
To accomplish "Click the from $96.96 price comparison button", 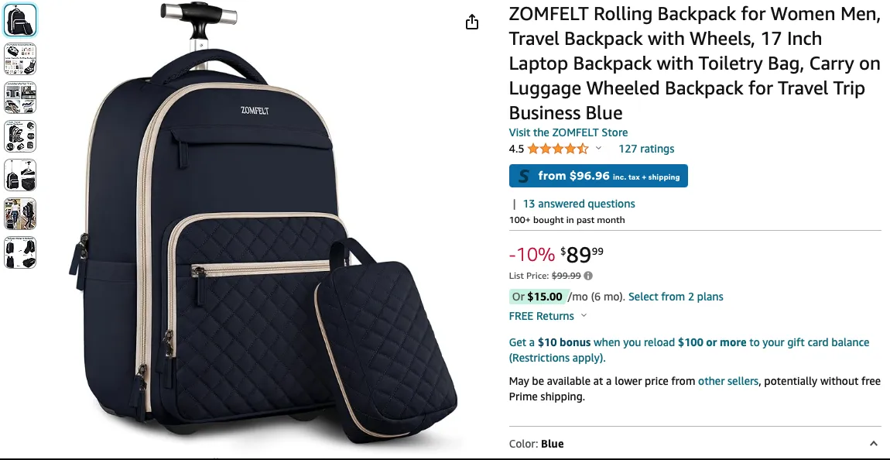I will pyautogui.click(x=598, y=176).
